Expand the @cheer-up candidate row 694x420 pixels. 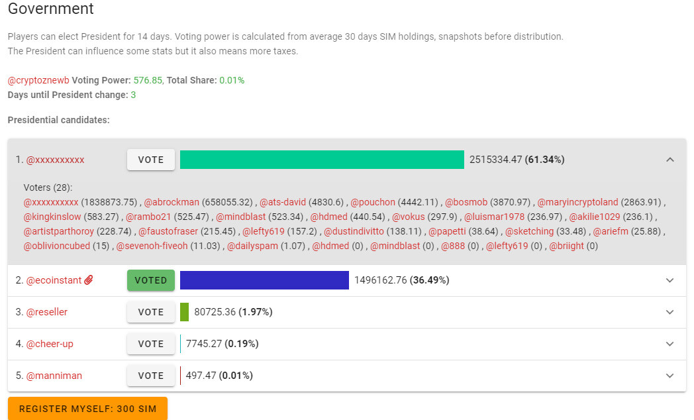click(669, 344)
